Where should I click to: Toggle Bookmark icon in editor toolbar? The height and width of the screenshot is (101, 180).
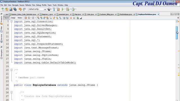click(x=60, y=18)
